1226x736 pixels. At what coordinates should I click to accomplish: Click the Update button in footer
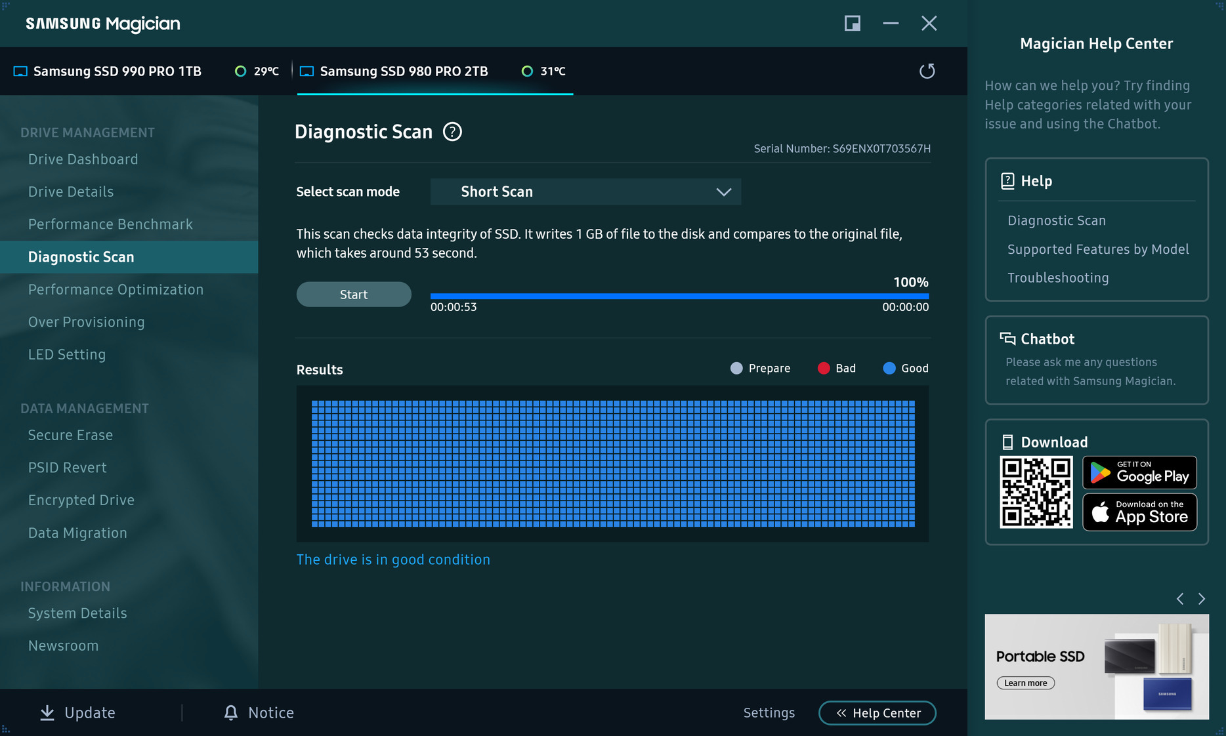[x=77, y=713]
